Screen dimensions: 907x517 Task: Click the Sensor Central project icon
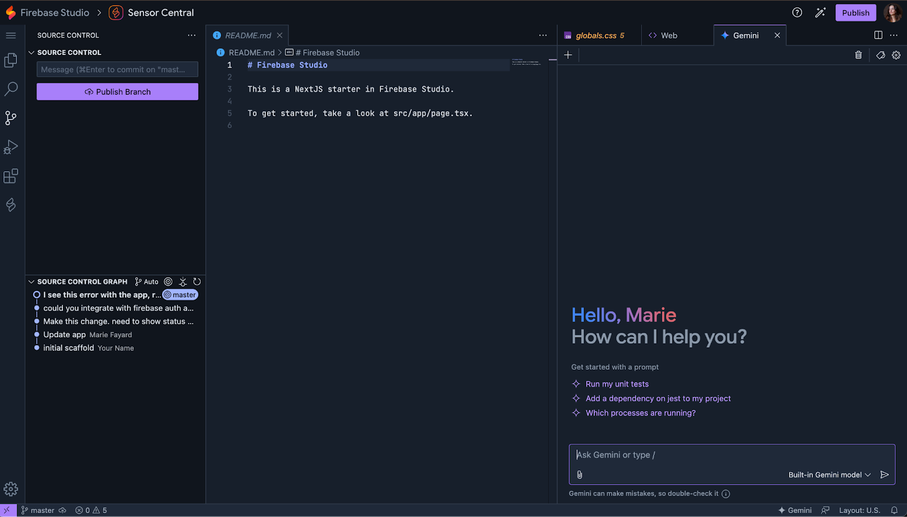tap(116, 12)
